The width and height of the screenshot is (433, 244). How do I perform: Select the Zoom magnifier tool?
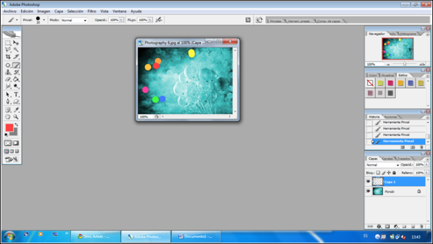[x=16, y=117]
